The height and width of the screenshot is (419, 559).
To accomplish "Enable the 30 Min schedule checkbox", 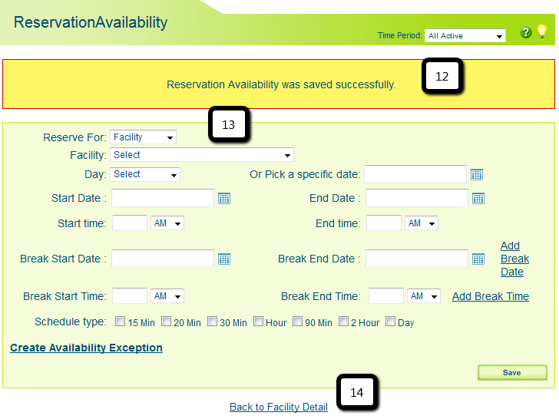I will pos(213,322).
